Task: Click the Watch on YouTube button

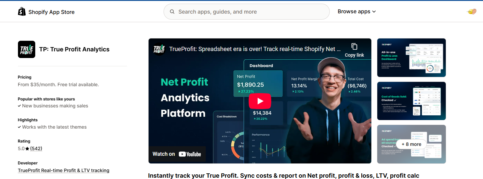Action: 177,154
